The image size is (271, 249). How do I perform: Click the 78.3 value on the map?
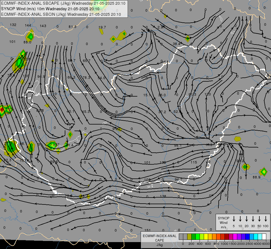tap(86, 77)
